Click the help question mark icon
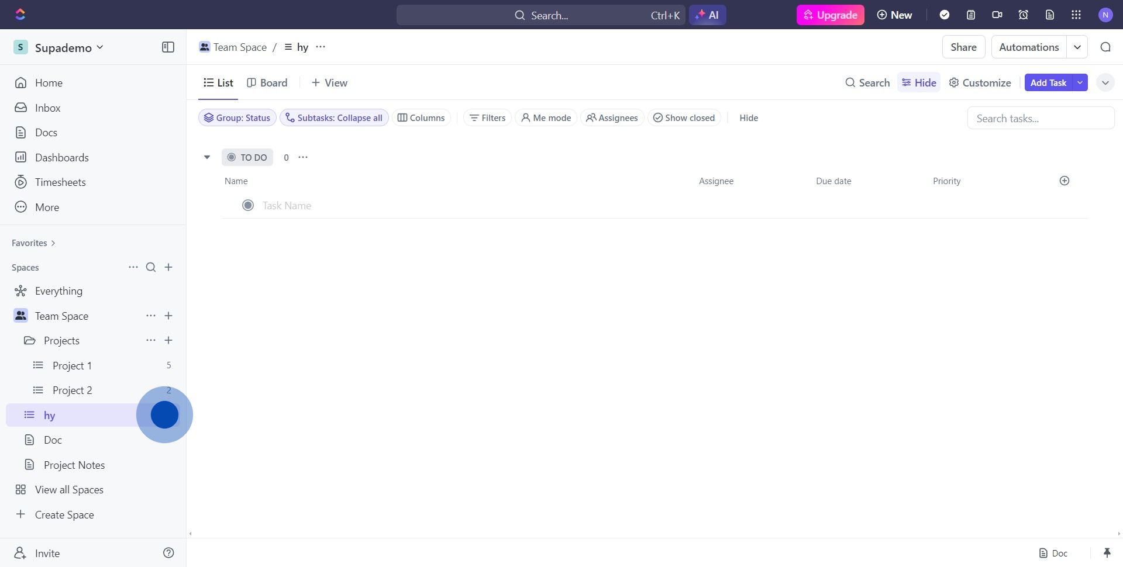Image resolution: width=1123 pixels, height=567 pixels. (168, 553)
